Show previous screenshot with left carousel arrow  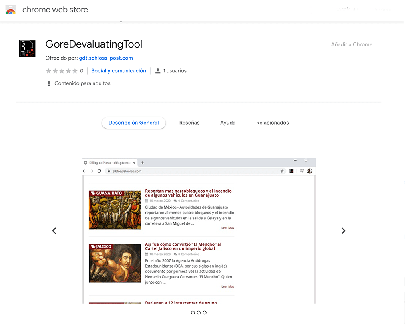54,231
